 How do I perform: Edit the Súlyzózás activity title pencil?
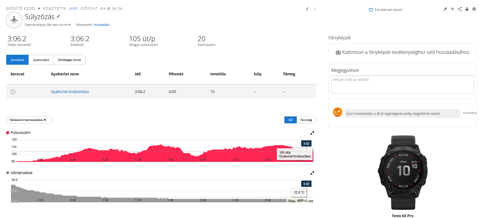coord(58,16)
